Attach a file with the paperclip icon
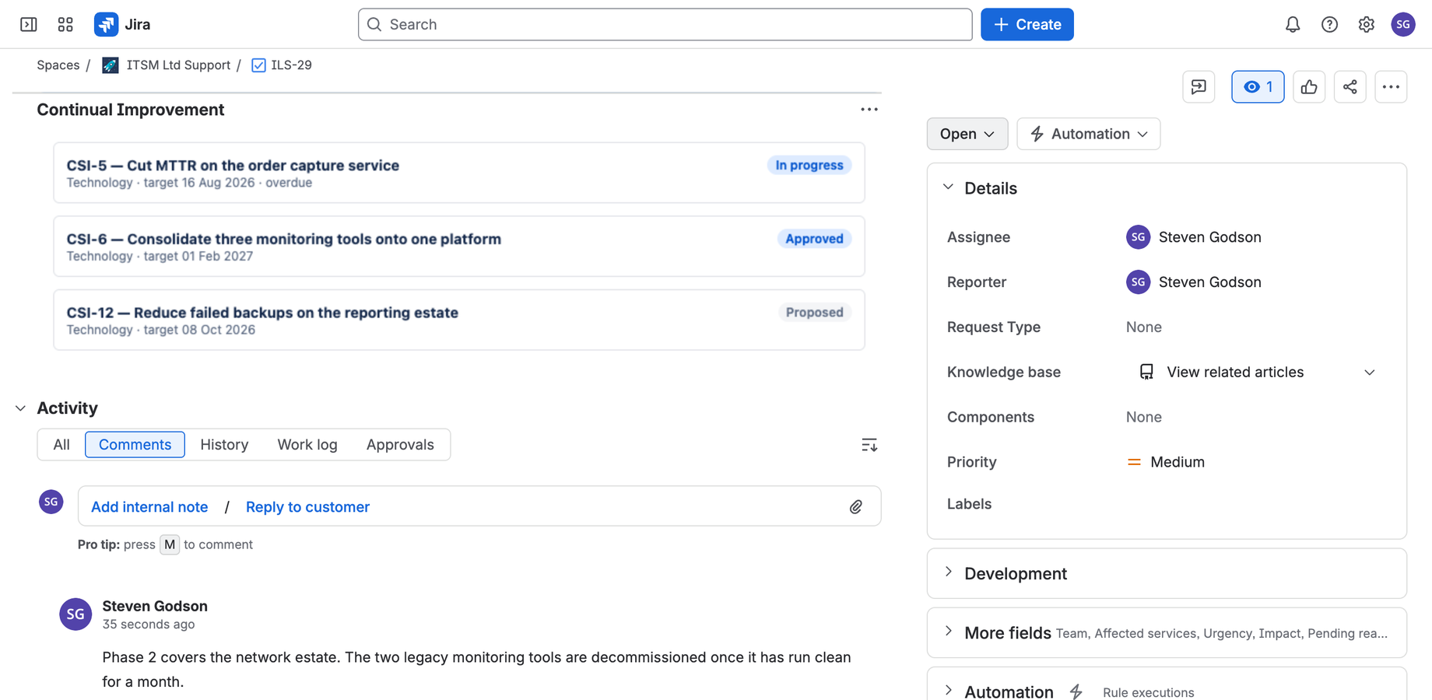The width and height of the screenshot is (1432, 700). point(856,507)
